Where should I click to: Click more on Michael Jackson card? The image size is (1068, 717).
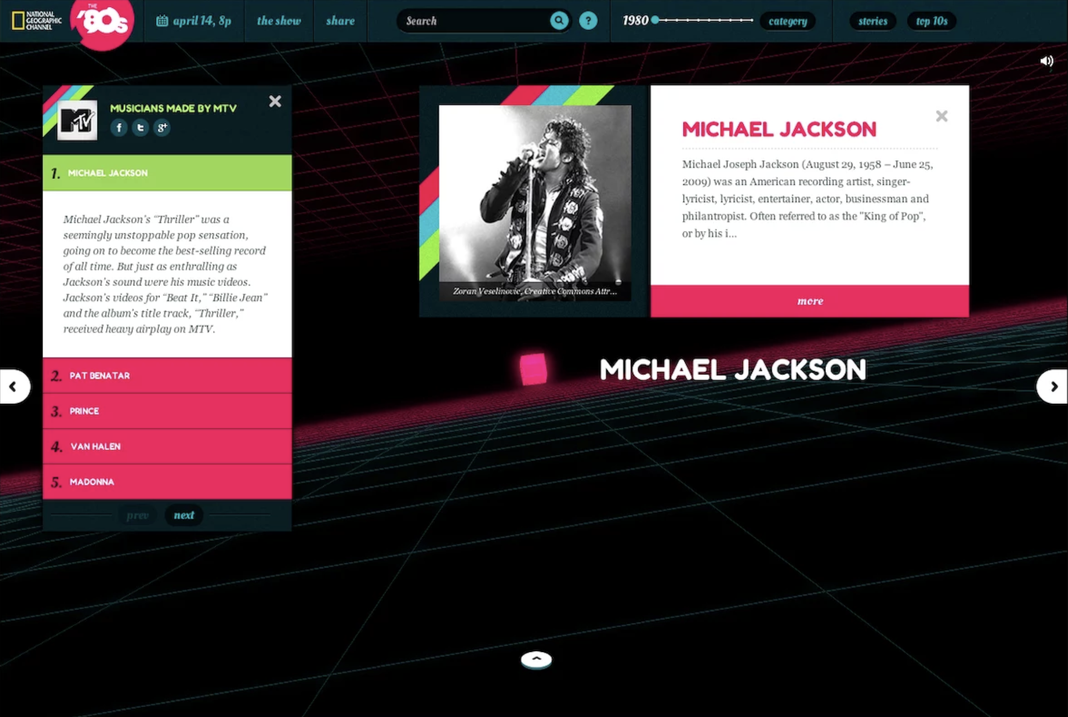(810, 301)
